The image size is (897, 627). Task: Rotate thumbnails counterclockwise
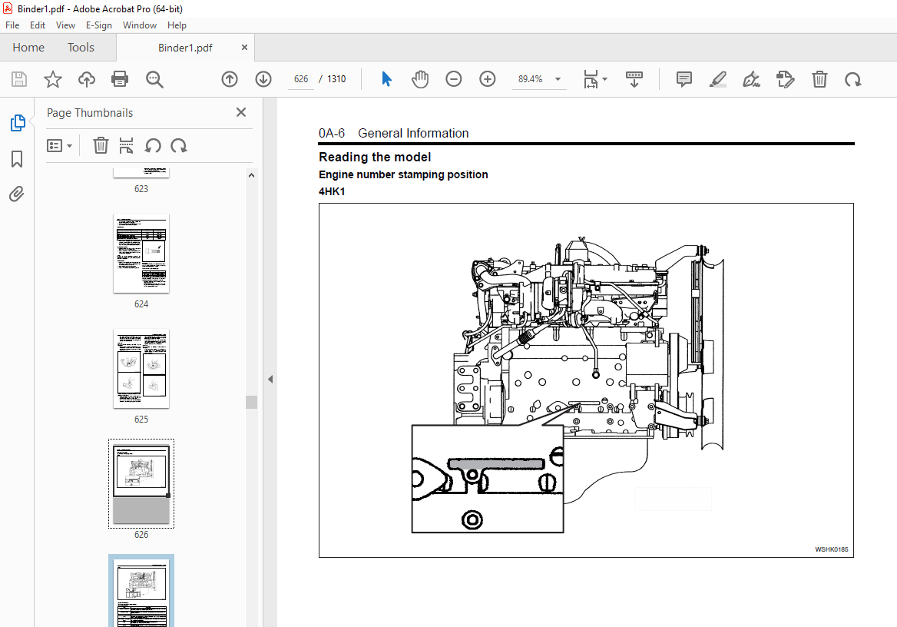pyautogui.click(x=153, y=145)
